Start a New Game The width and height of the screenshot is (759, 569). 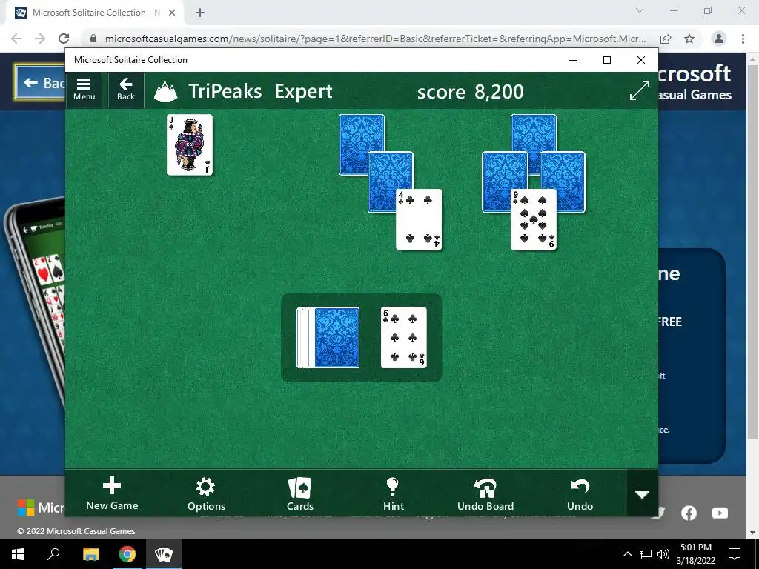[112, 493]
